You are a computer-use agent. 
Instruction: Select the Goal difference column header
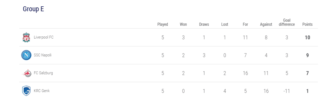pyautogui.click(x=287, y=22)
